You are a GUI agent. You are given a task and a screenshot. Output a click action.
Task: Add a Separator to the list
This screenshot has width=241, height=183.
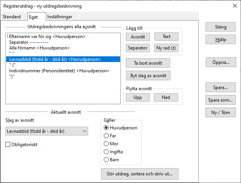tap(138, 48)
